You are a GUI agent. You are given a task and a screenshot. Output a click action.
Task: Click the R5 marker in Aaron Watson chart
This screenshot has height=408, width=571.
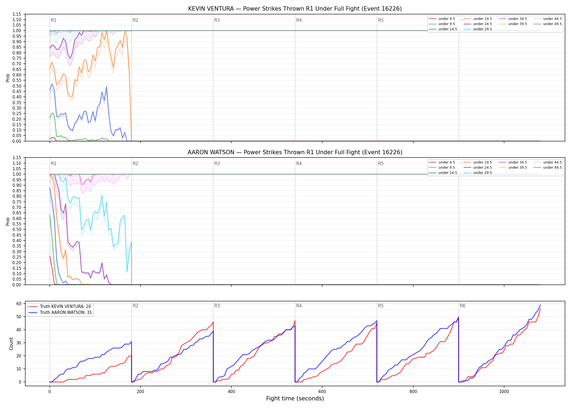pyautogui.click(x=381, y=163)
